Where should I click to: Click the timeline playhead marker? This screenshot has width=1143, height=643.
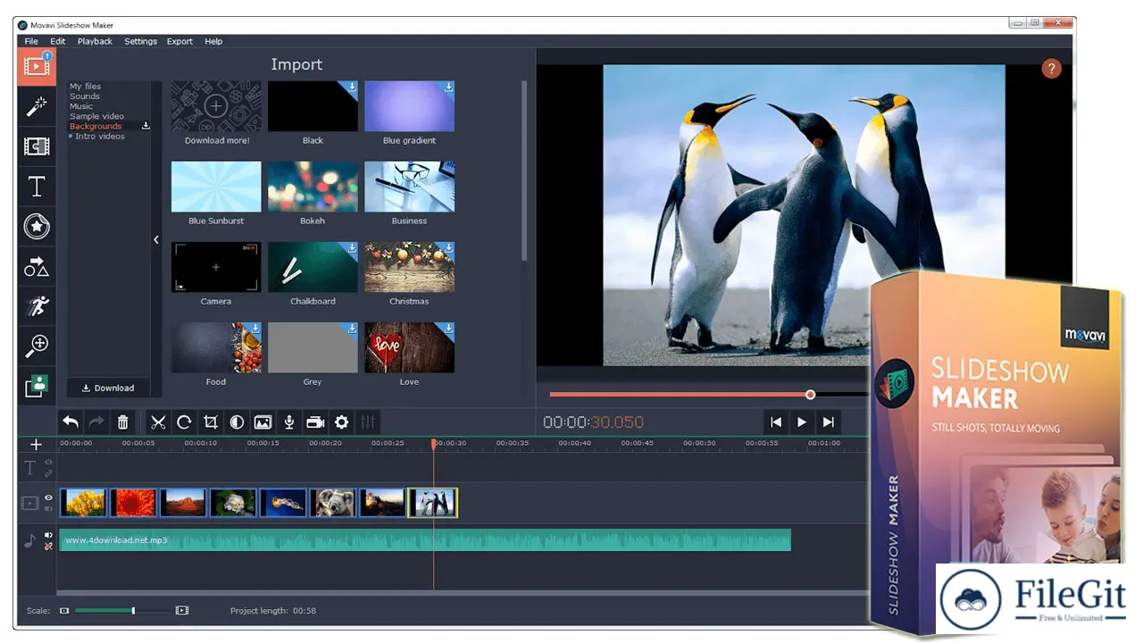pyautogui.click(x=434, y=443)
